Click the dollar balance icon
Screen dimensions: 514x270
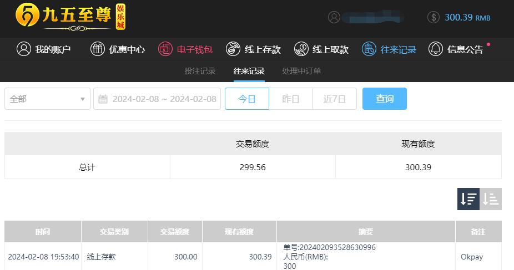point(434,17)
